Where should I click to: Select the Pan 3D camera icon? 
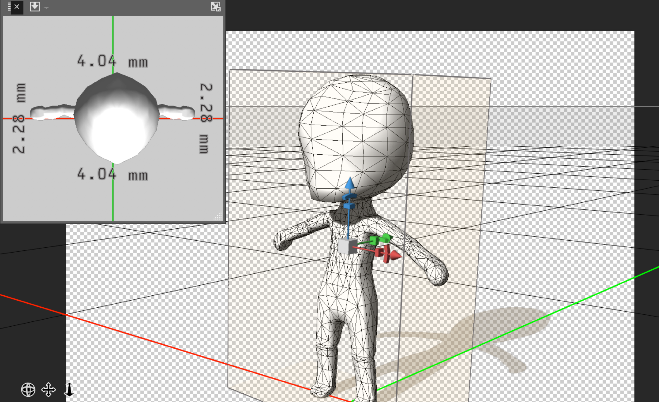click(49, 390)
